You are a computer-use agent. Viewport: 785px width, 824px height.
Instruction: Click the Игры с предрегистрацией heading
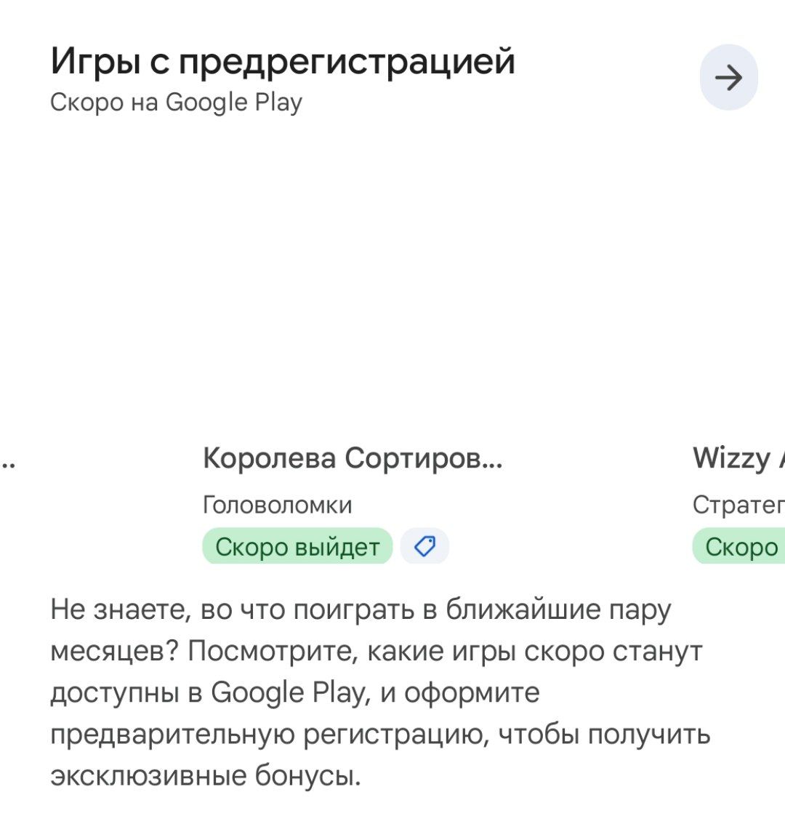coord(283,61)
